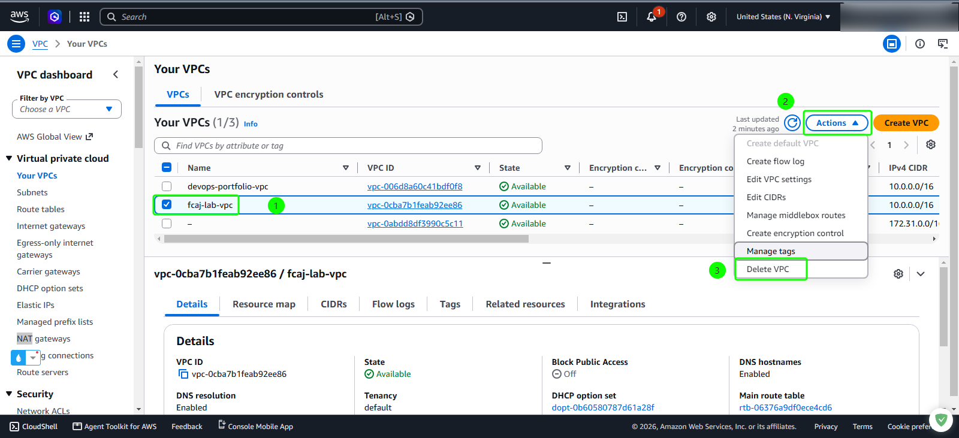Open the AWS Global View external link

(55, 137)
